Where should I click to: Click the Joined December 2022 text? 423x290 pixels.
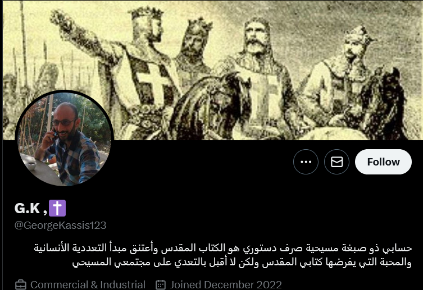point(226,285)
